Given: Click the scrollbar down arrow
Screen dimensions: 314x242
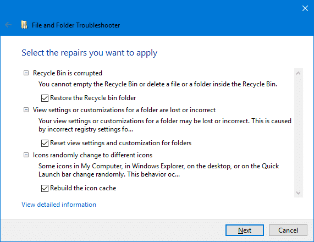Looking at the screenshot, I should [299, 193].
